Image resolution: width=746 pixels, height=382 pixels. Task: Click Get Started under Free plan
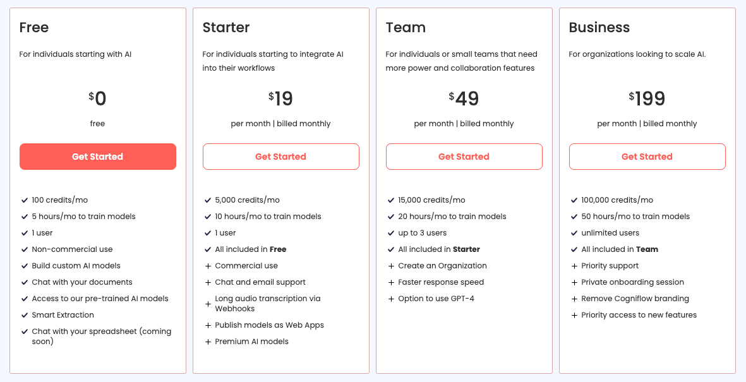point(97,157)
